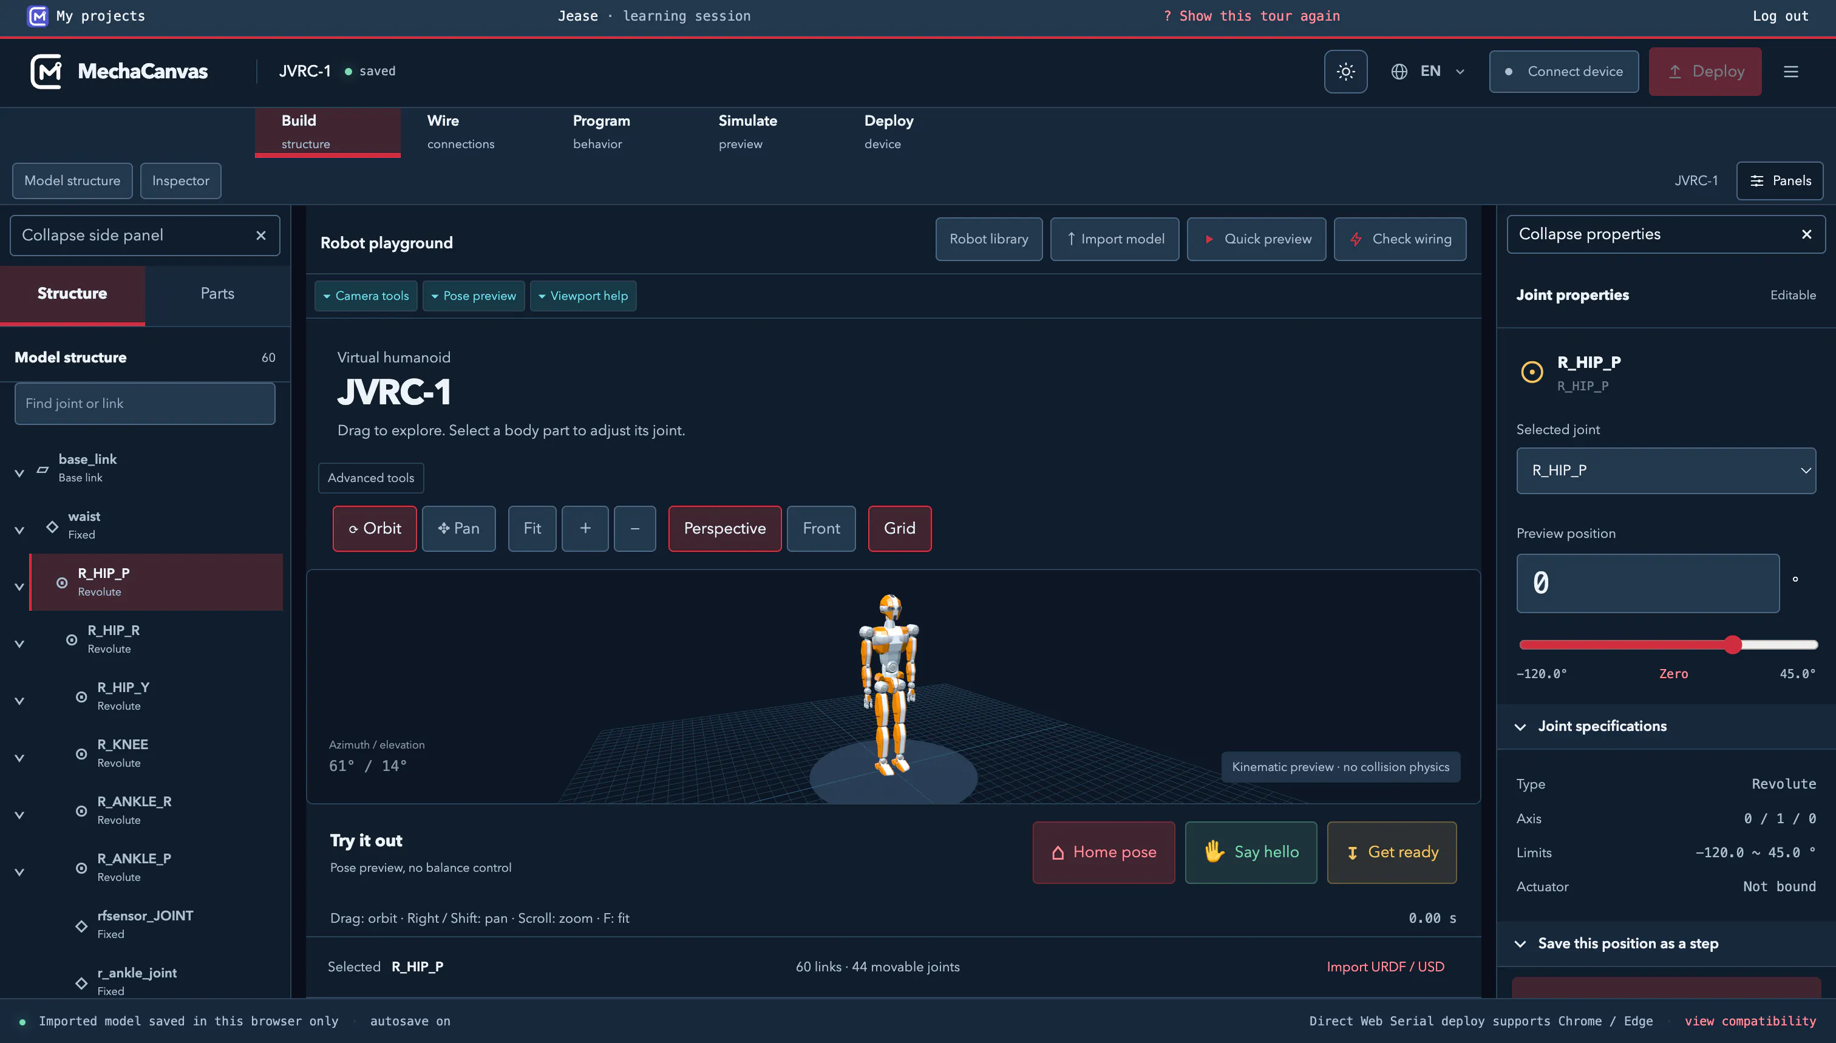Screen dimensions: 1836x1043
Task: Expand Viewport help dropdown
Action: [583, 296]
